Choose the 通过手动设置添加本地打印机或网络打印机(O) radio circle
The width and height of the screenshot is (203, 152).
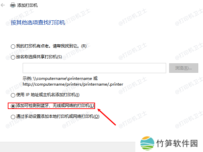pos(13,117)
